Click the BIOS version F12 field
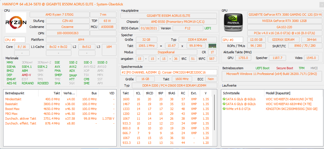324x149 pixels. [188, 28]
